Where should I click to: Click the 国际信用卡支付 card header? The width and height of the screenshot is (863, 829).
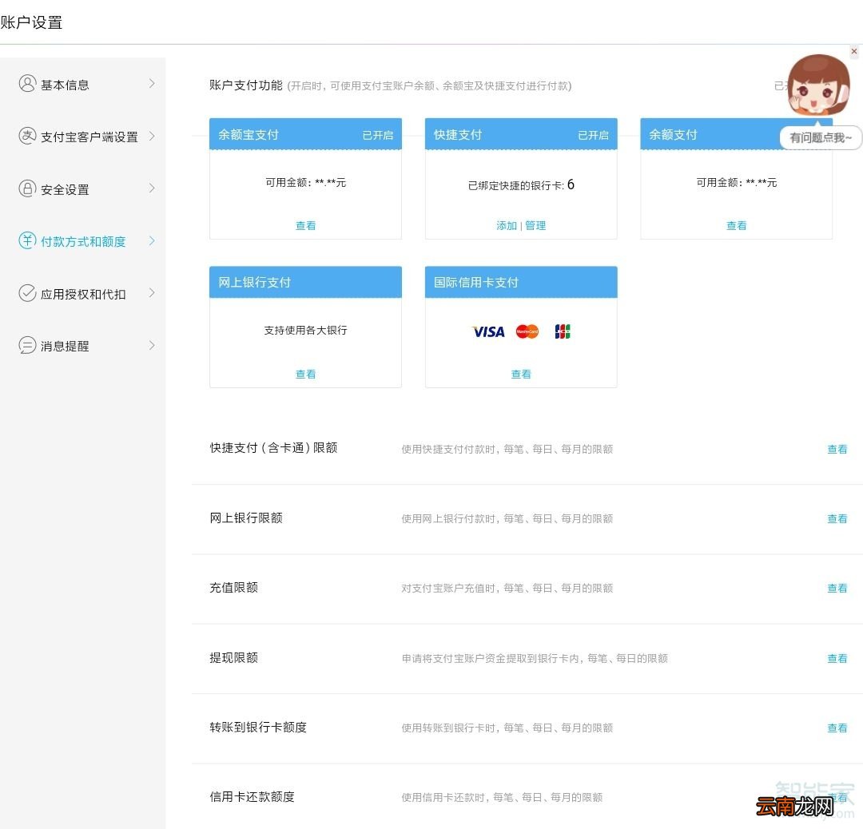521,282
